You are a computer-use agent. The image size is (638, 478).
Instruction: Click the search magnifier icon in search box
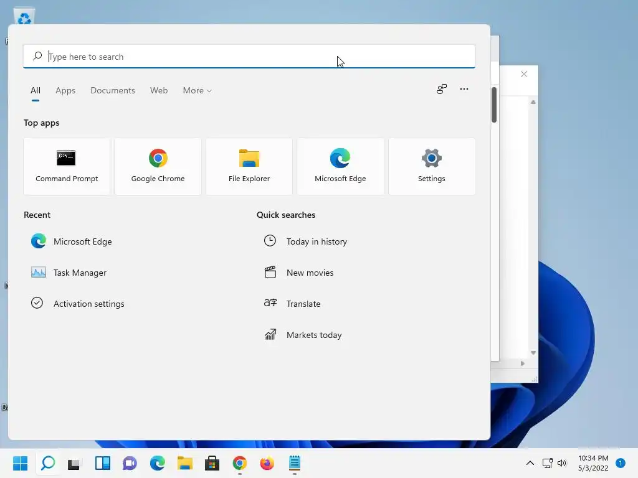pos(37,56)
